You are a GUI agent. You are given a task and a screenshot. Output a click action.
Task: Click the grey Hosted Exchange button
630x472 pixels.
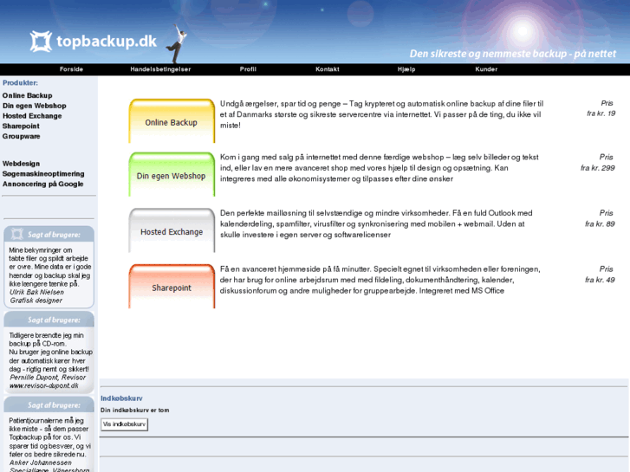coord(172,230)
